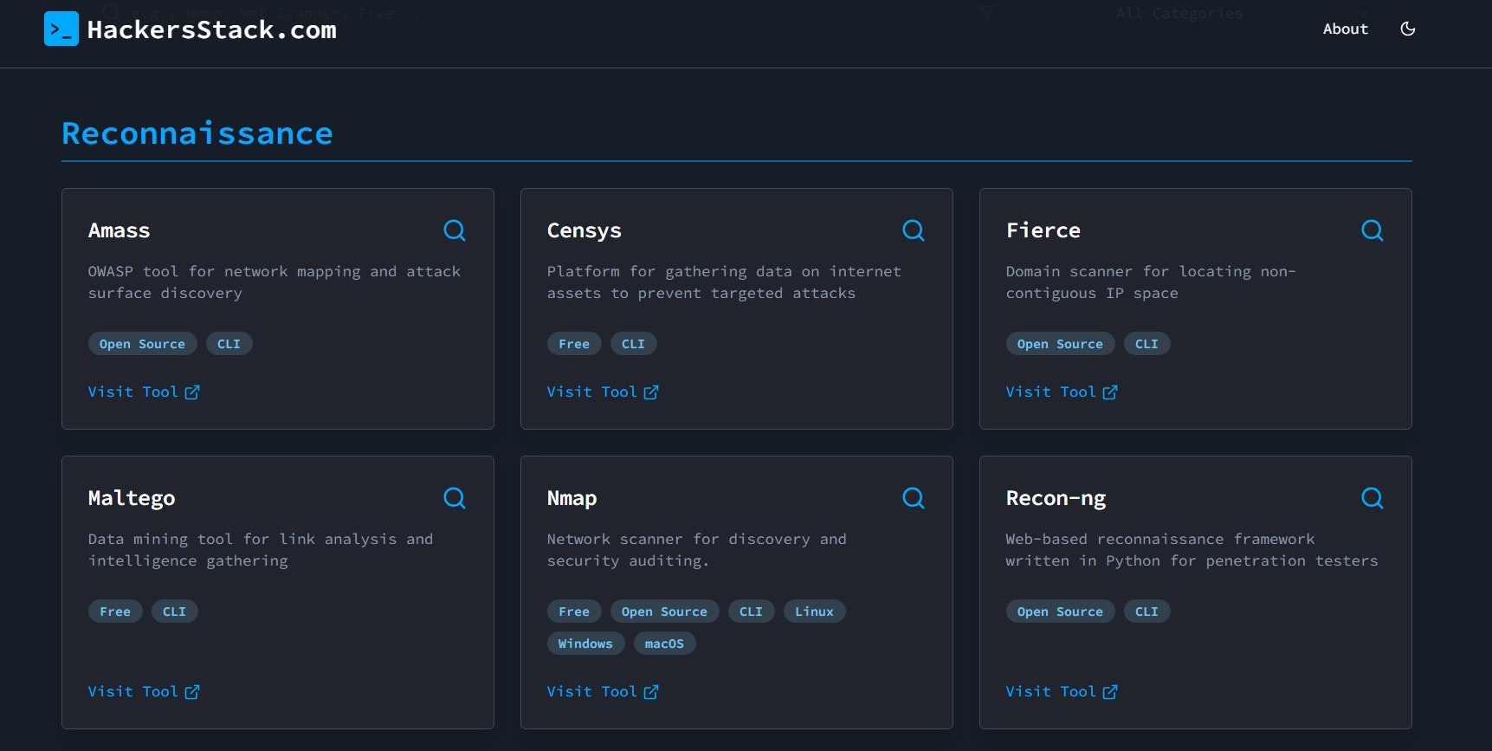Click the Recon-ng card title
This screenshot has height=751, width=1492.
click(1056, 498)
